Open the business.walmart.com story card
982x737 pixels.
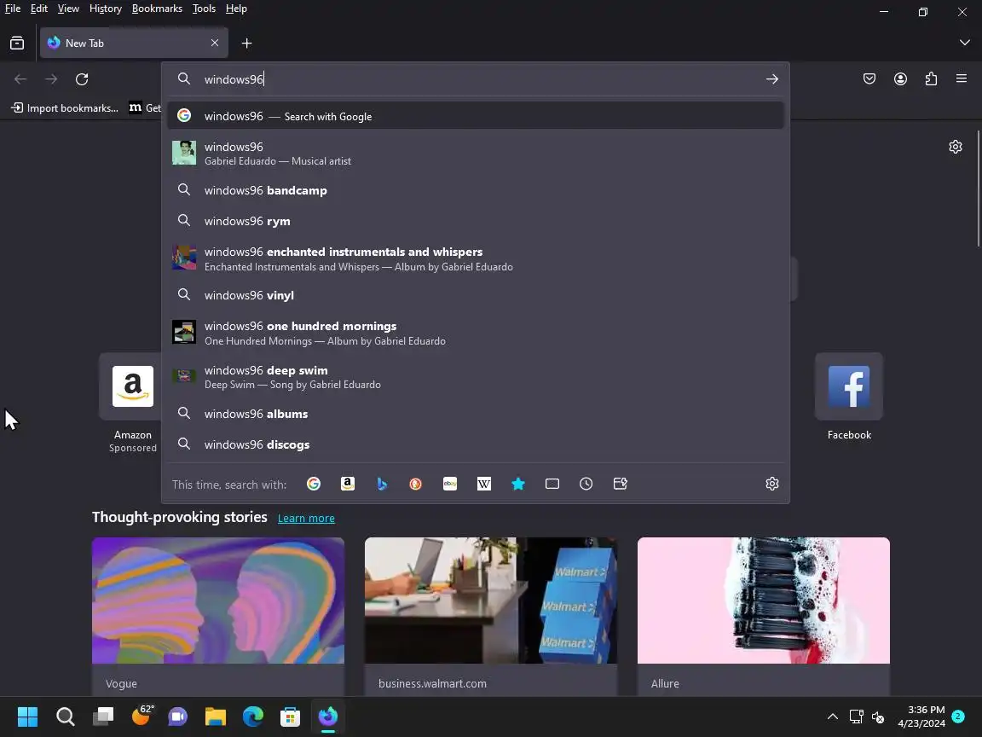tap(491, 616)
